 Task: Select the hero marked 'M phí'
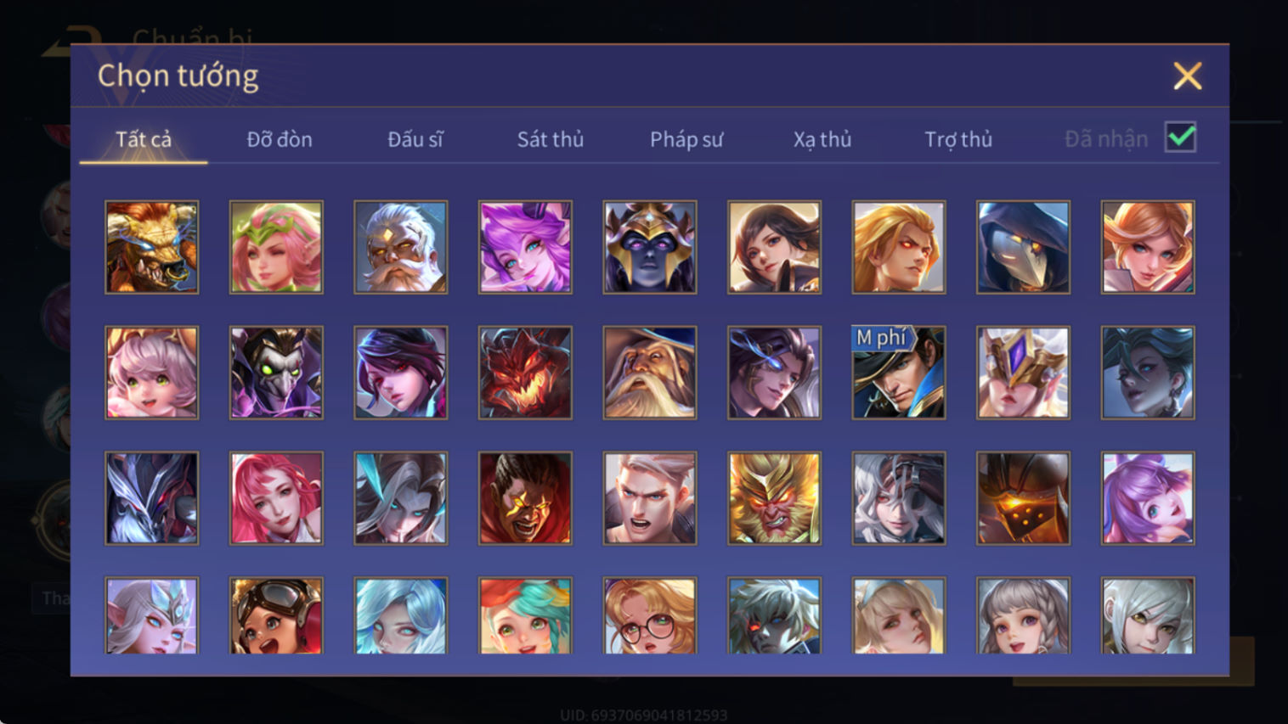[x=898, y=373]
